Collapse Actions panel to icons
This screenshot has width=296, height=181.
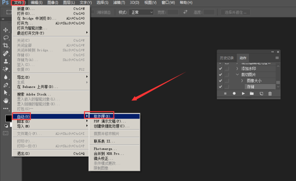(272, 52)
